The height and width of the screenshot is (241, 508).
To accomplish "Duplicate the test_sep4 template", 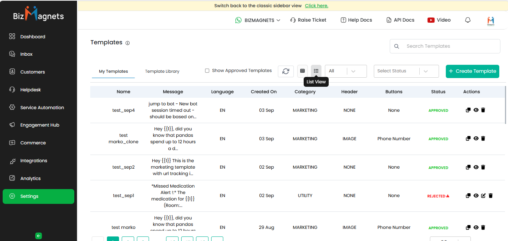I will point(468,110).
